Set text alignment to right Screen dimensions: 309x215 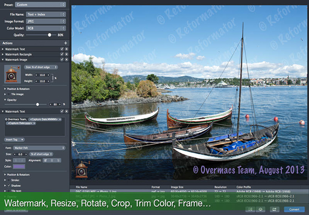tap(58, 161)
